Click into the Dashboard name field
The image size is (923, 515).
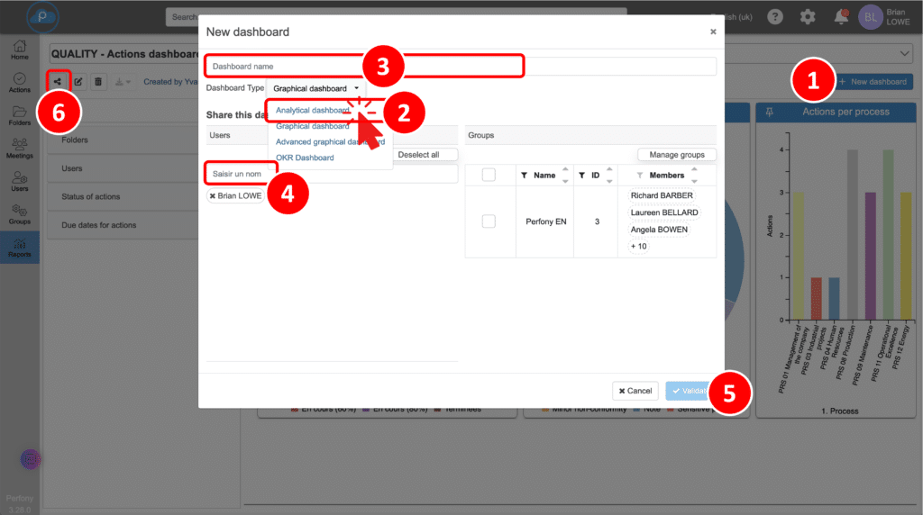[460, 66]
